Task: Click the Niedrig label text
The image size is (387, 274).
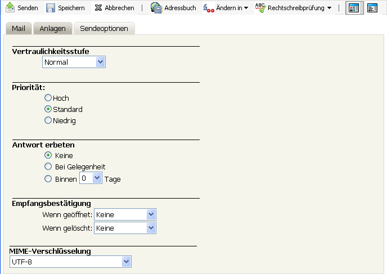Action: pyautogui.click(x=65, y=121)
